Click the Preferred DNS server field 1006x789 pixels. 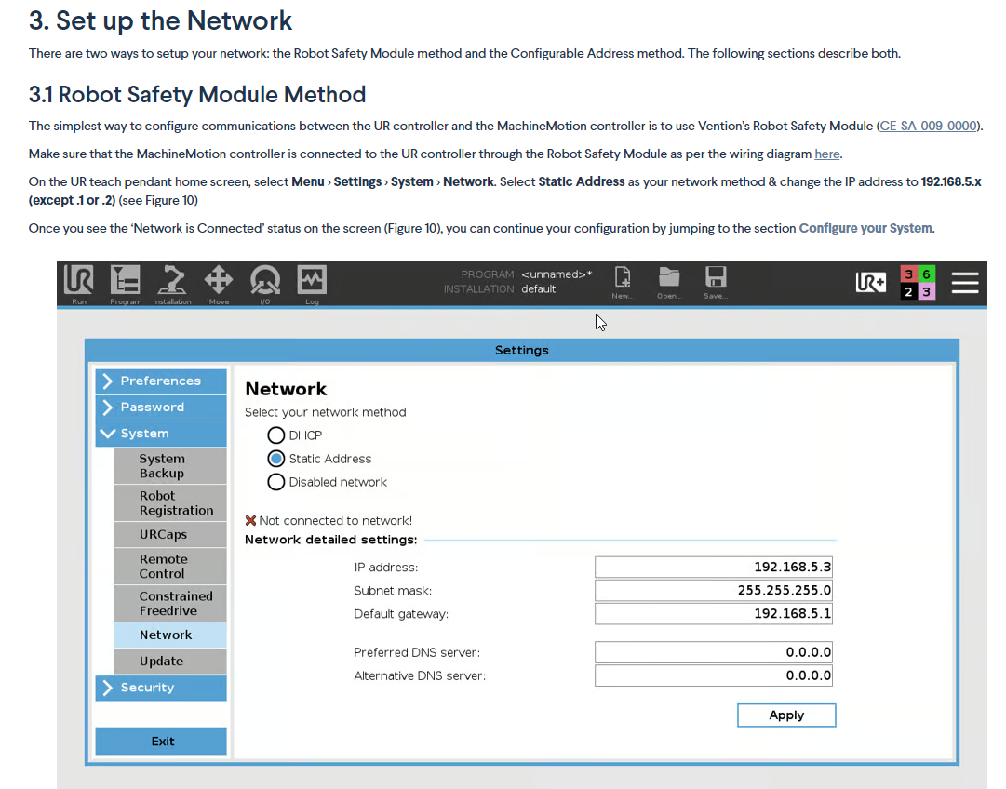pos(714,652)
